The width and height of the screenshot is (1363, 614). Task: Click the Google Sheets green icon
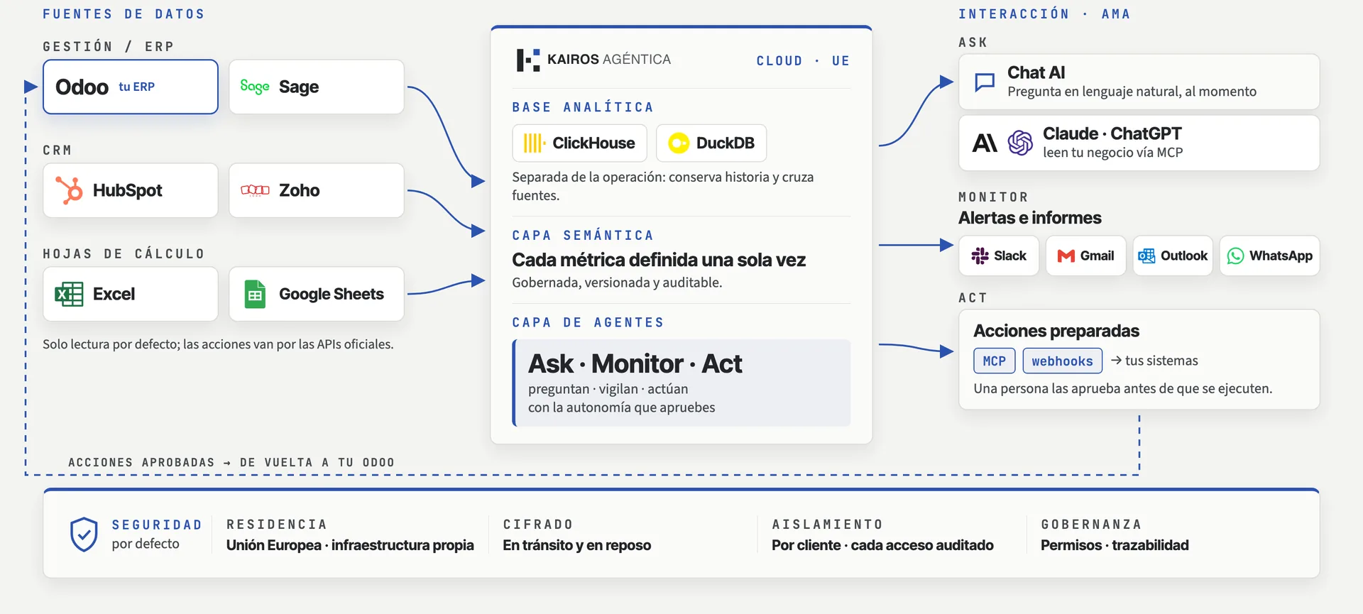255,294
